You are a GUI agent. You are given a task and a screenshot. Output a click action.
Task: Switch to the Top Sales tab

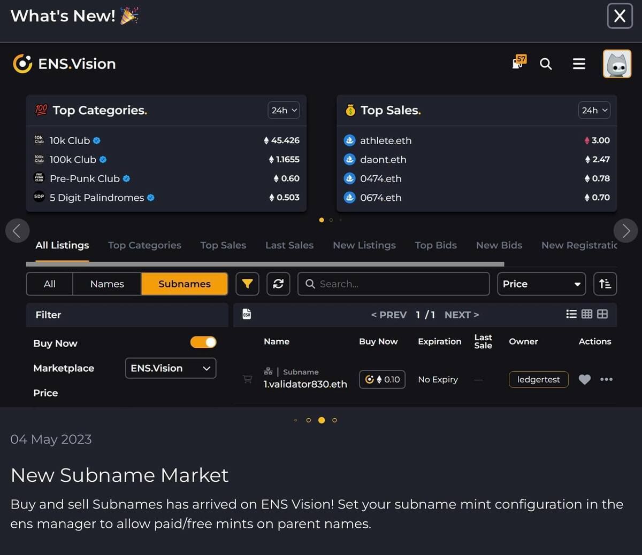tap(223, 245)
